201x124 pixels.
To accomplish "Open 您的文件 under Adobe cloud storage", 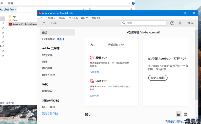I will (x=47, y=55).
